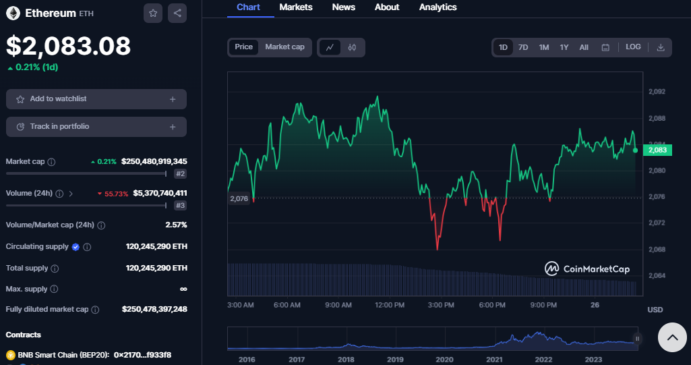Click Market cap info icon
The image size is (691, 365).
52,162
